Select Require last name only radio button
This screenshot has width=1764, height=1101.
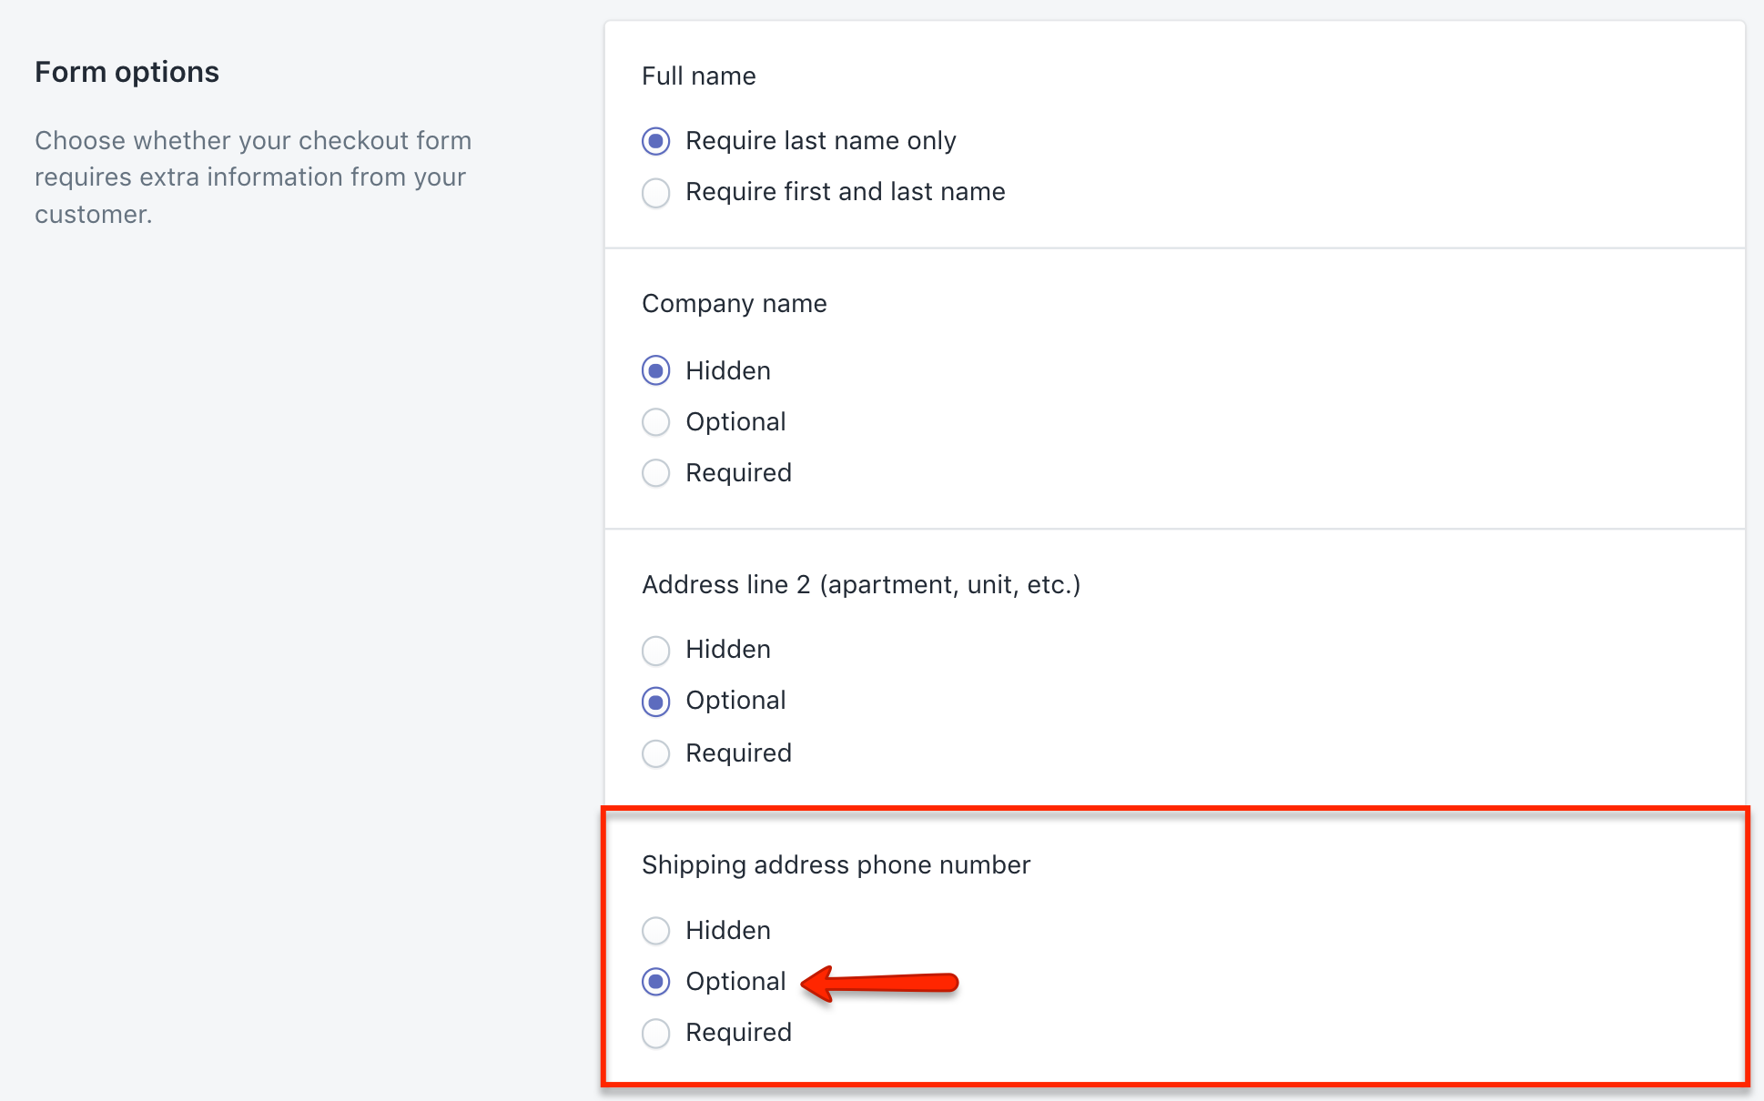click(x=656, y=141)
